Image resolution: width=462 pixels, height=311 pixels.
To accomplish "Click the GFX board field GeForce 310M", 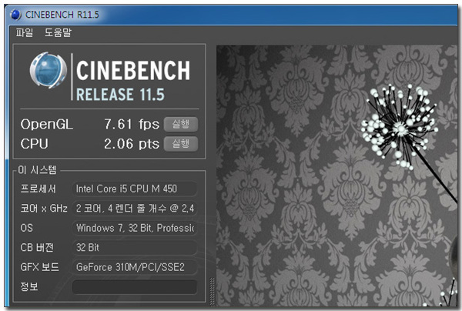I will pos(135,267).
